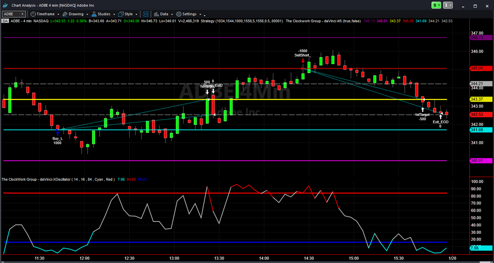Click the 15:00 time axis label
Viewport: 494px width, 263px height.
(x=354, y=258)
